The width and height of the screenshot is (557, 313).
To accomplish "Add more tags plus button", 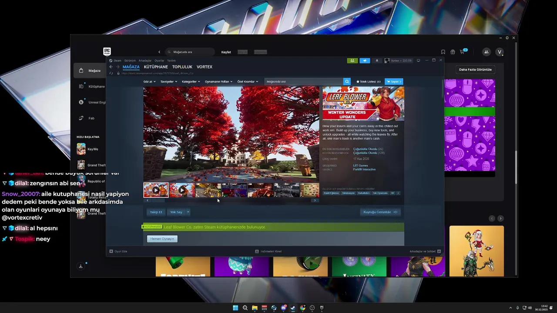I will pyautogui.click(x=398, y=193).
